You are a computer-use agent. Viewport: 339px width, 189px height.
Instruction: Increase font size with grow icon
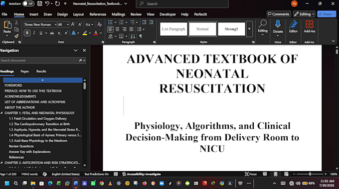click(x=73, y=24)
